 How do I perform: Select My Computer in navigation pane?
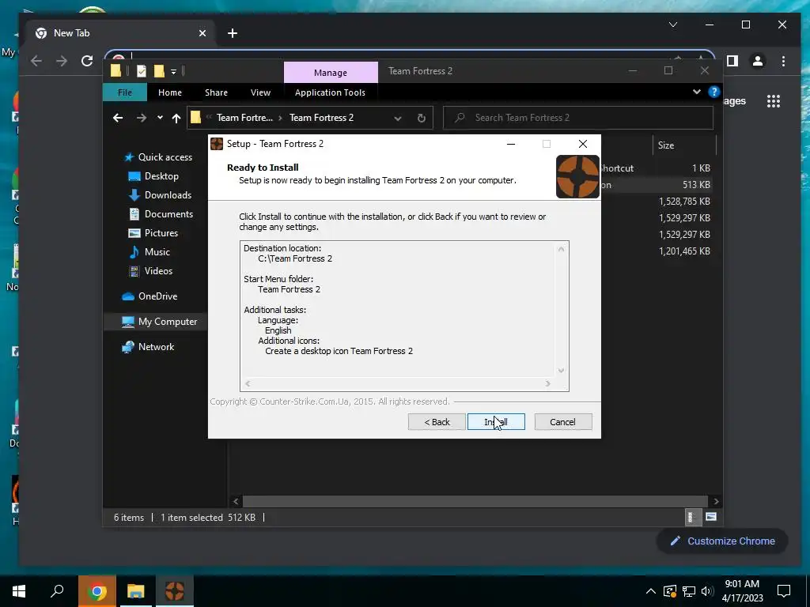click(x=160, y=322)
